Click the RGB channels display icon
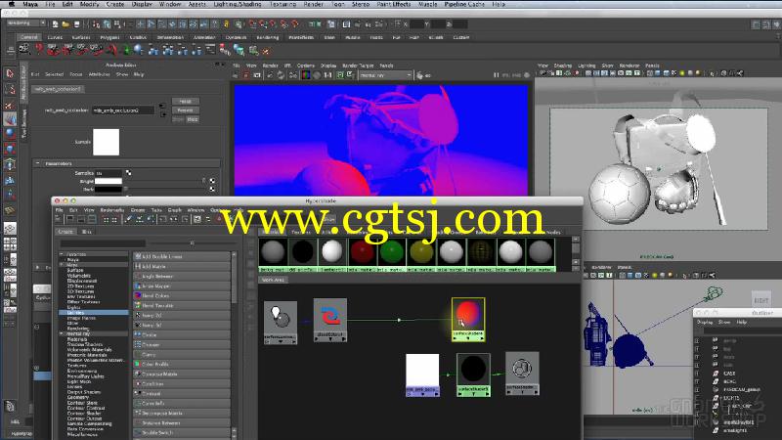782x440 pixels. [306, 75]
